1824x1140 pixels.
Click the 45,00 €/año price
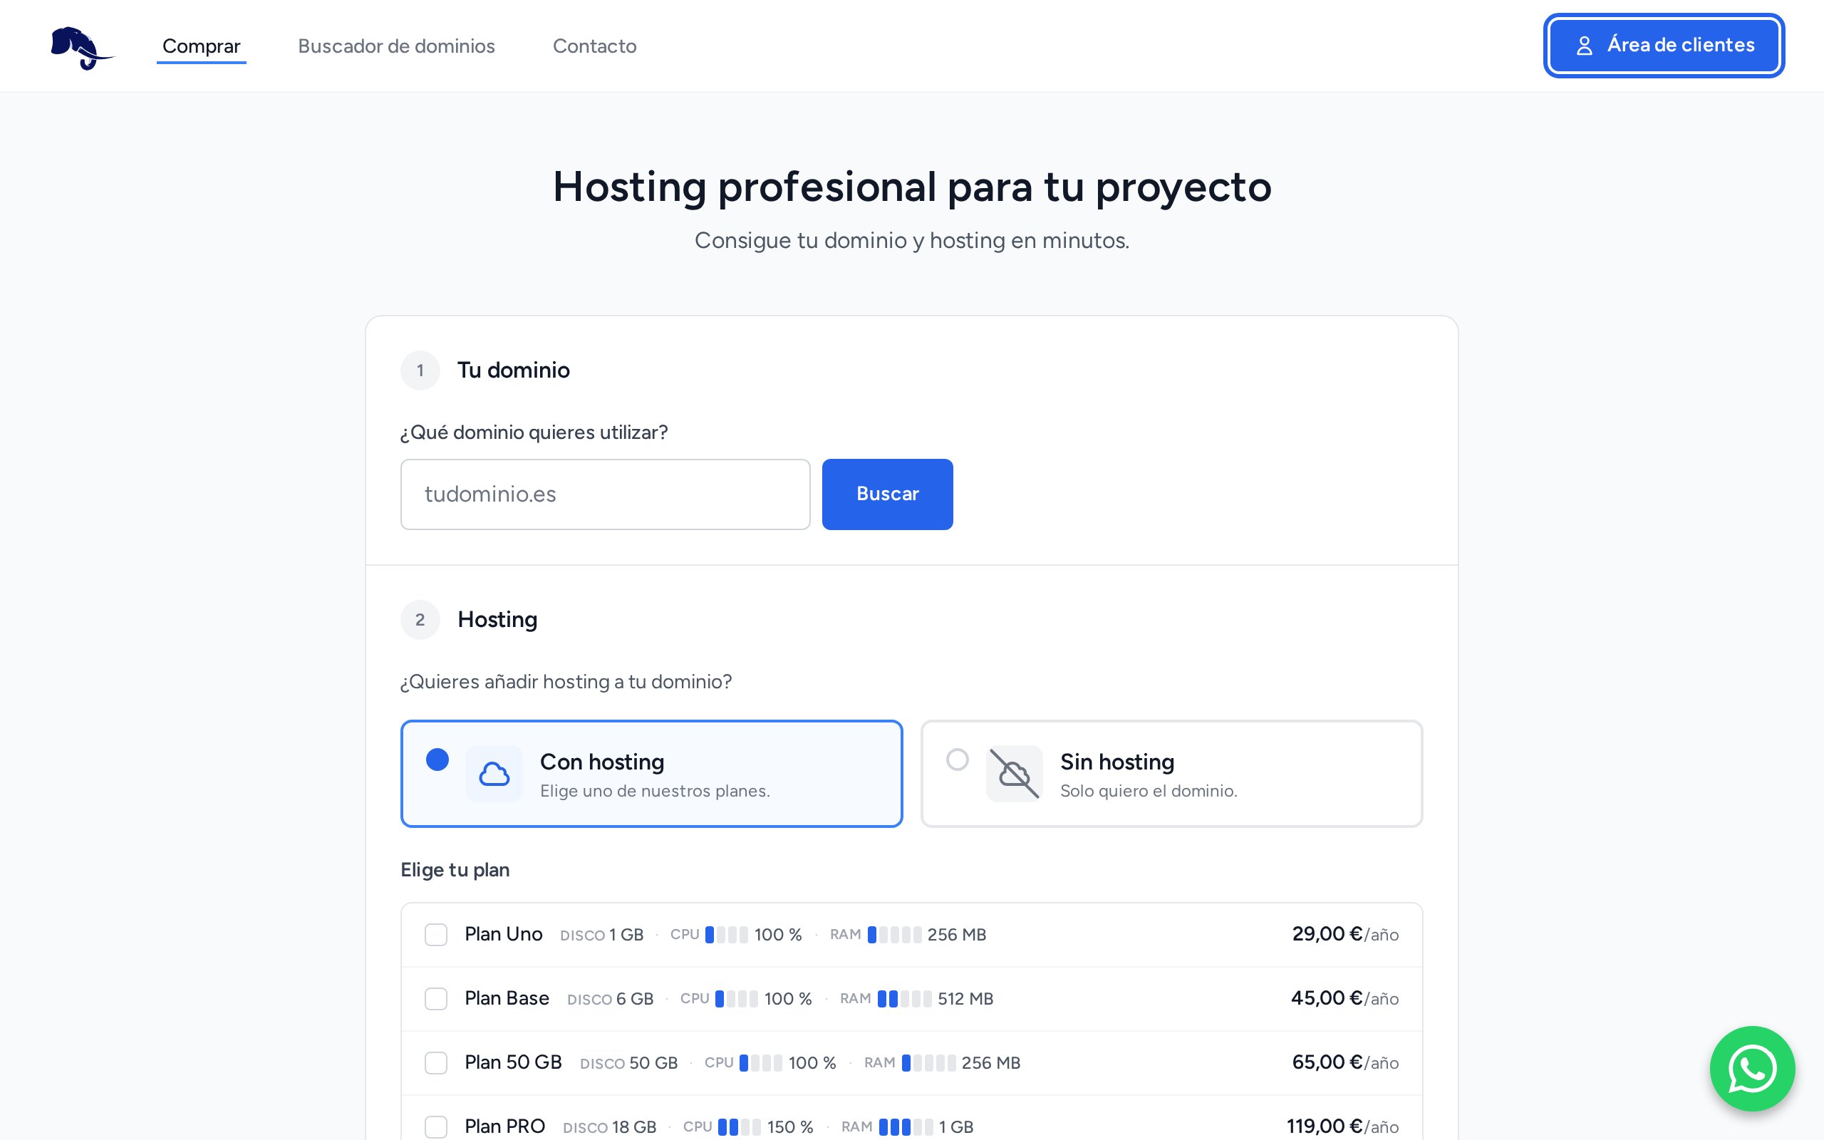point(1344,998)
